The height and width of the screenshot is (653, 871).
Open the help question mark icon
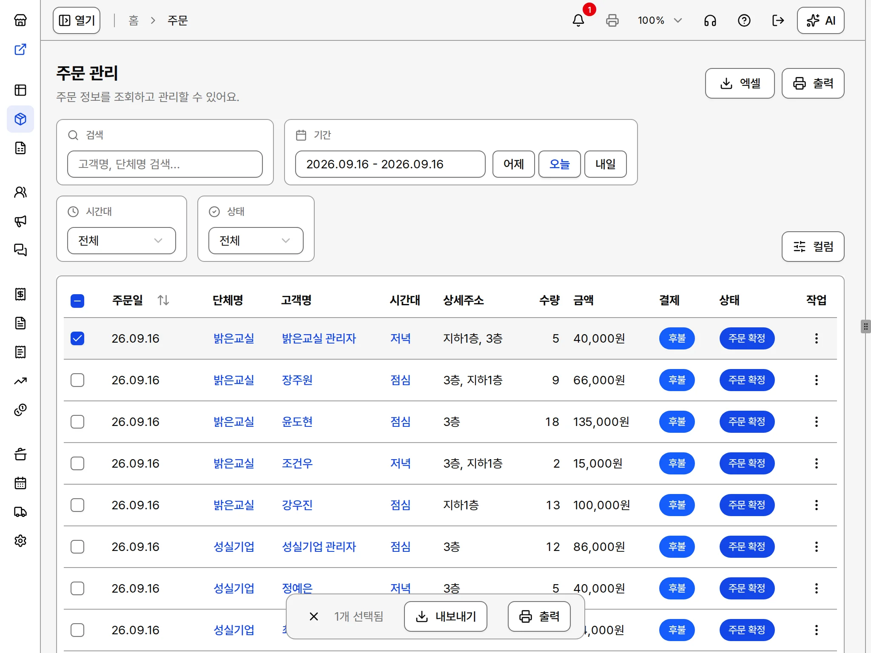click(744, 20)
